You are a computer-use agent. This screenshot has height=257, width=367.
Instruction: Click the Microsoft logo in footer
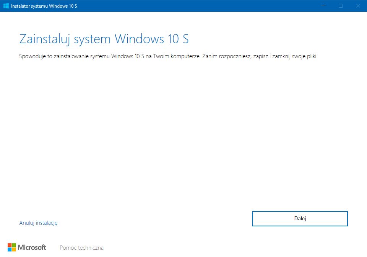pyautogui.click(x=27, y=247)
